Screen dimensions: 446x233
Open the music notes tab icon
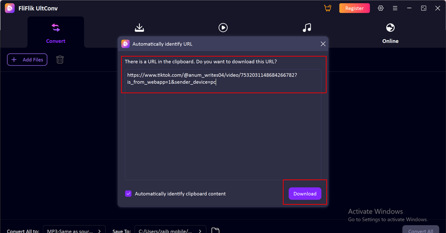(x=307, y=28)
